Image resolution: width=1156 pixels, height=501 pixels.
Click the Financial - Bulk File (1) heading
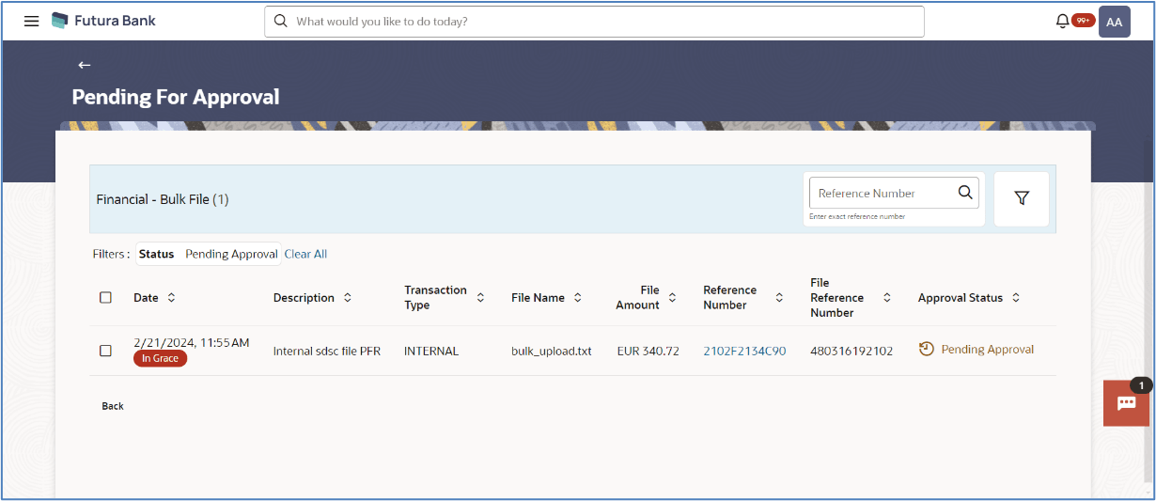click(x=163, y=199)
